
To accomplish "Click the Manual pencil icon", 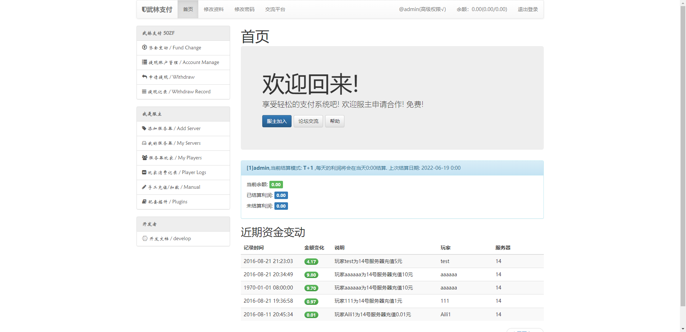I will [x=144, y=187].
